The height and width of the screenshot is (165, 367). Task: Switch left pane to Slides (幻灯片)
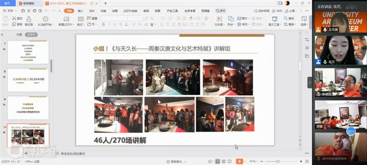(31, 34)
